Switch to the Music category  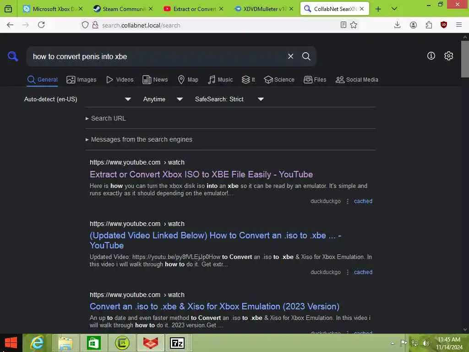[220, 80]
